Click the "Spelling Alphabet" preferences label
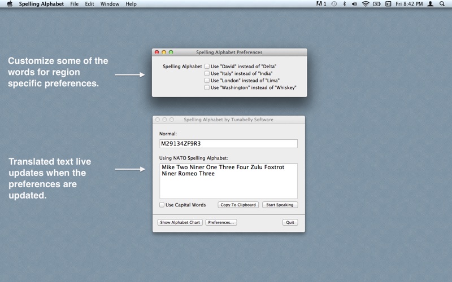Screen dimensions: 452x282 click(182, 67)
